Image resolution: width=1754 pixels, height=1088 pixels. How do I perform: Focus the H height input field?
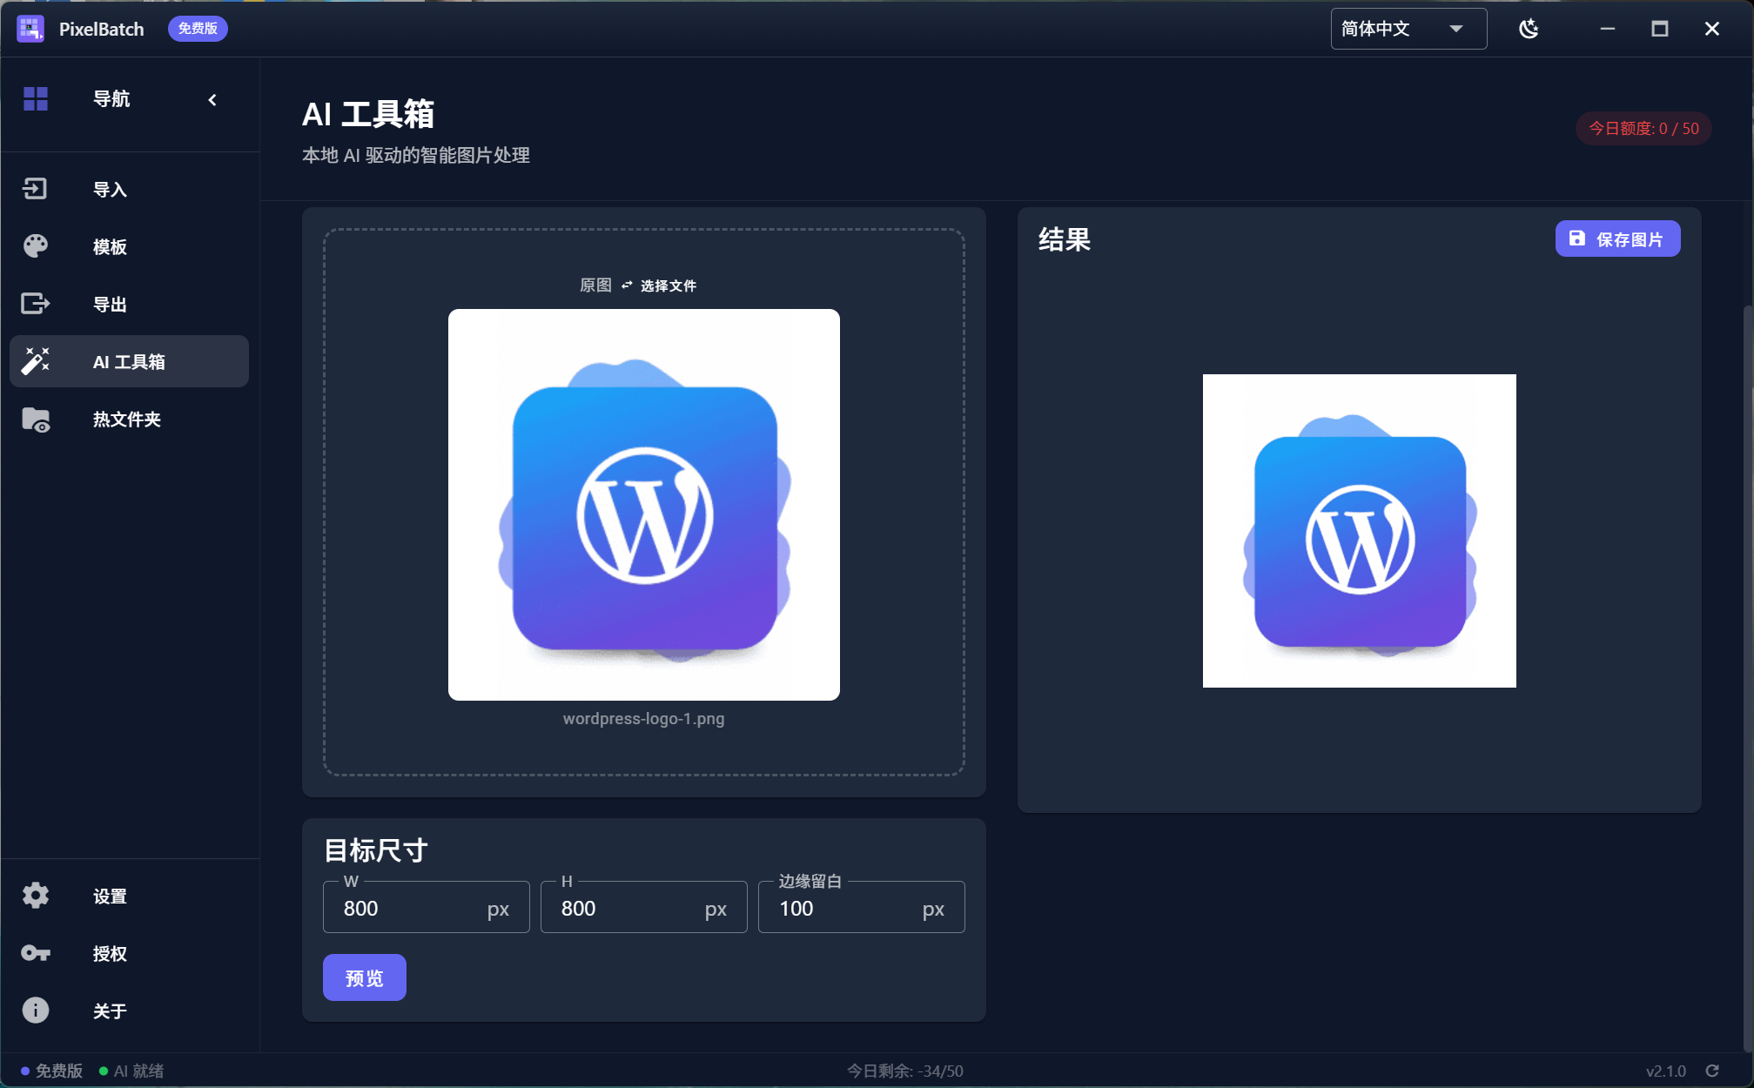pos(644,908)
